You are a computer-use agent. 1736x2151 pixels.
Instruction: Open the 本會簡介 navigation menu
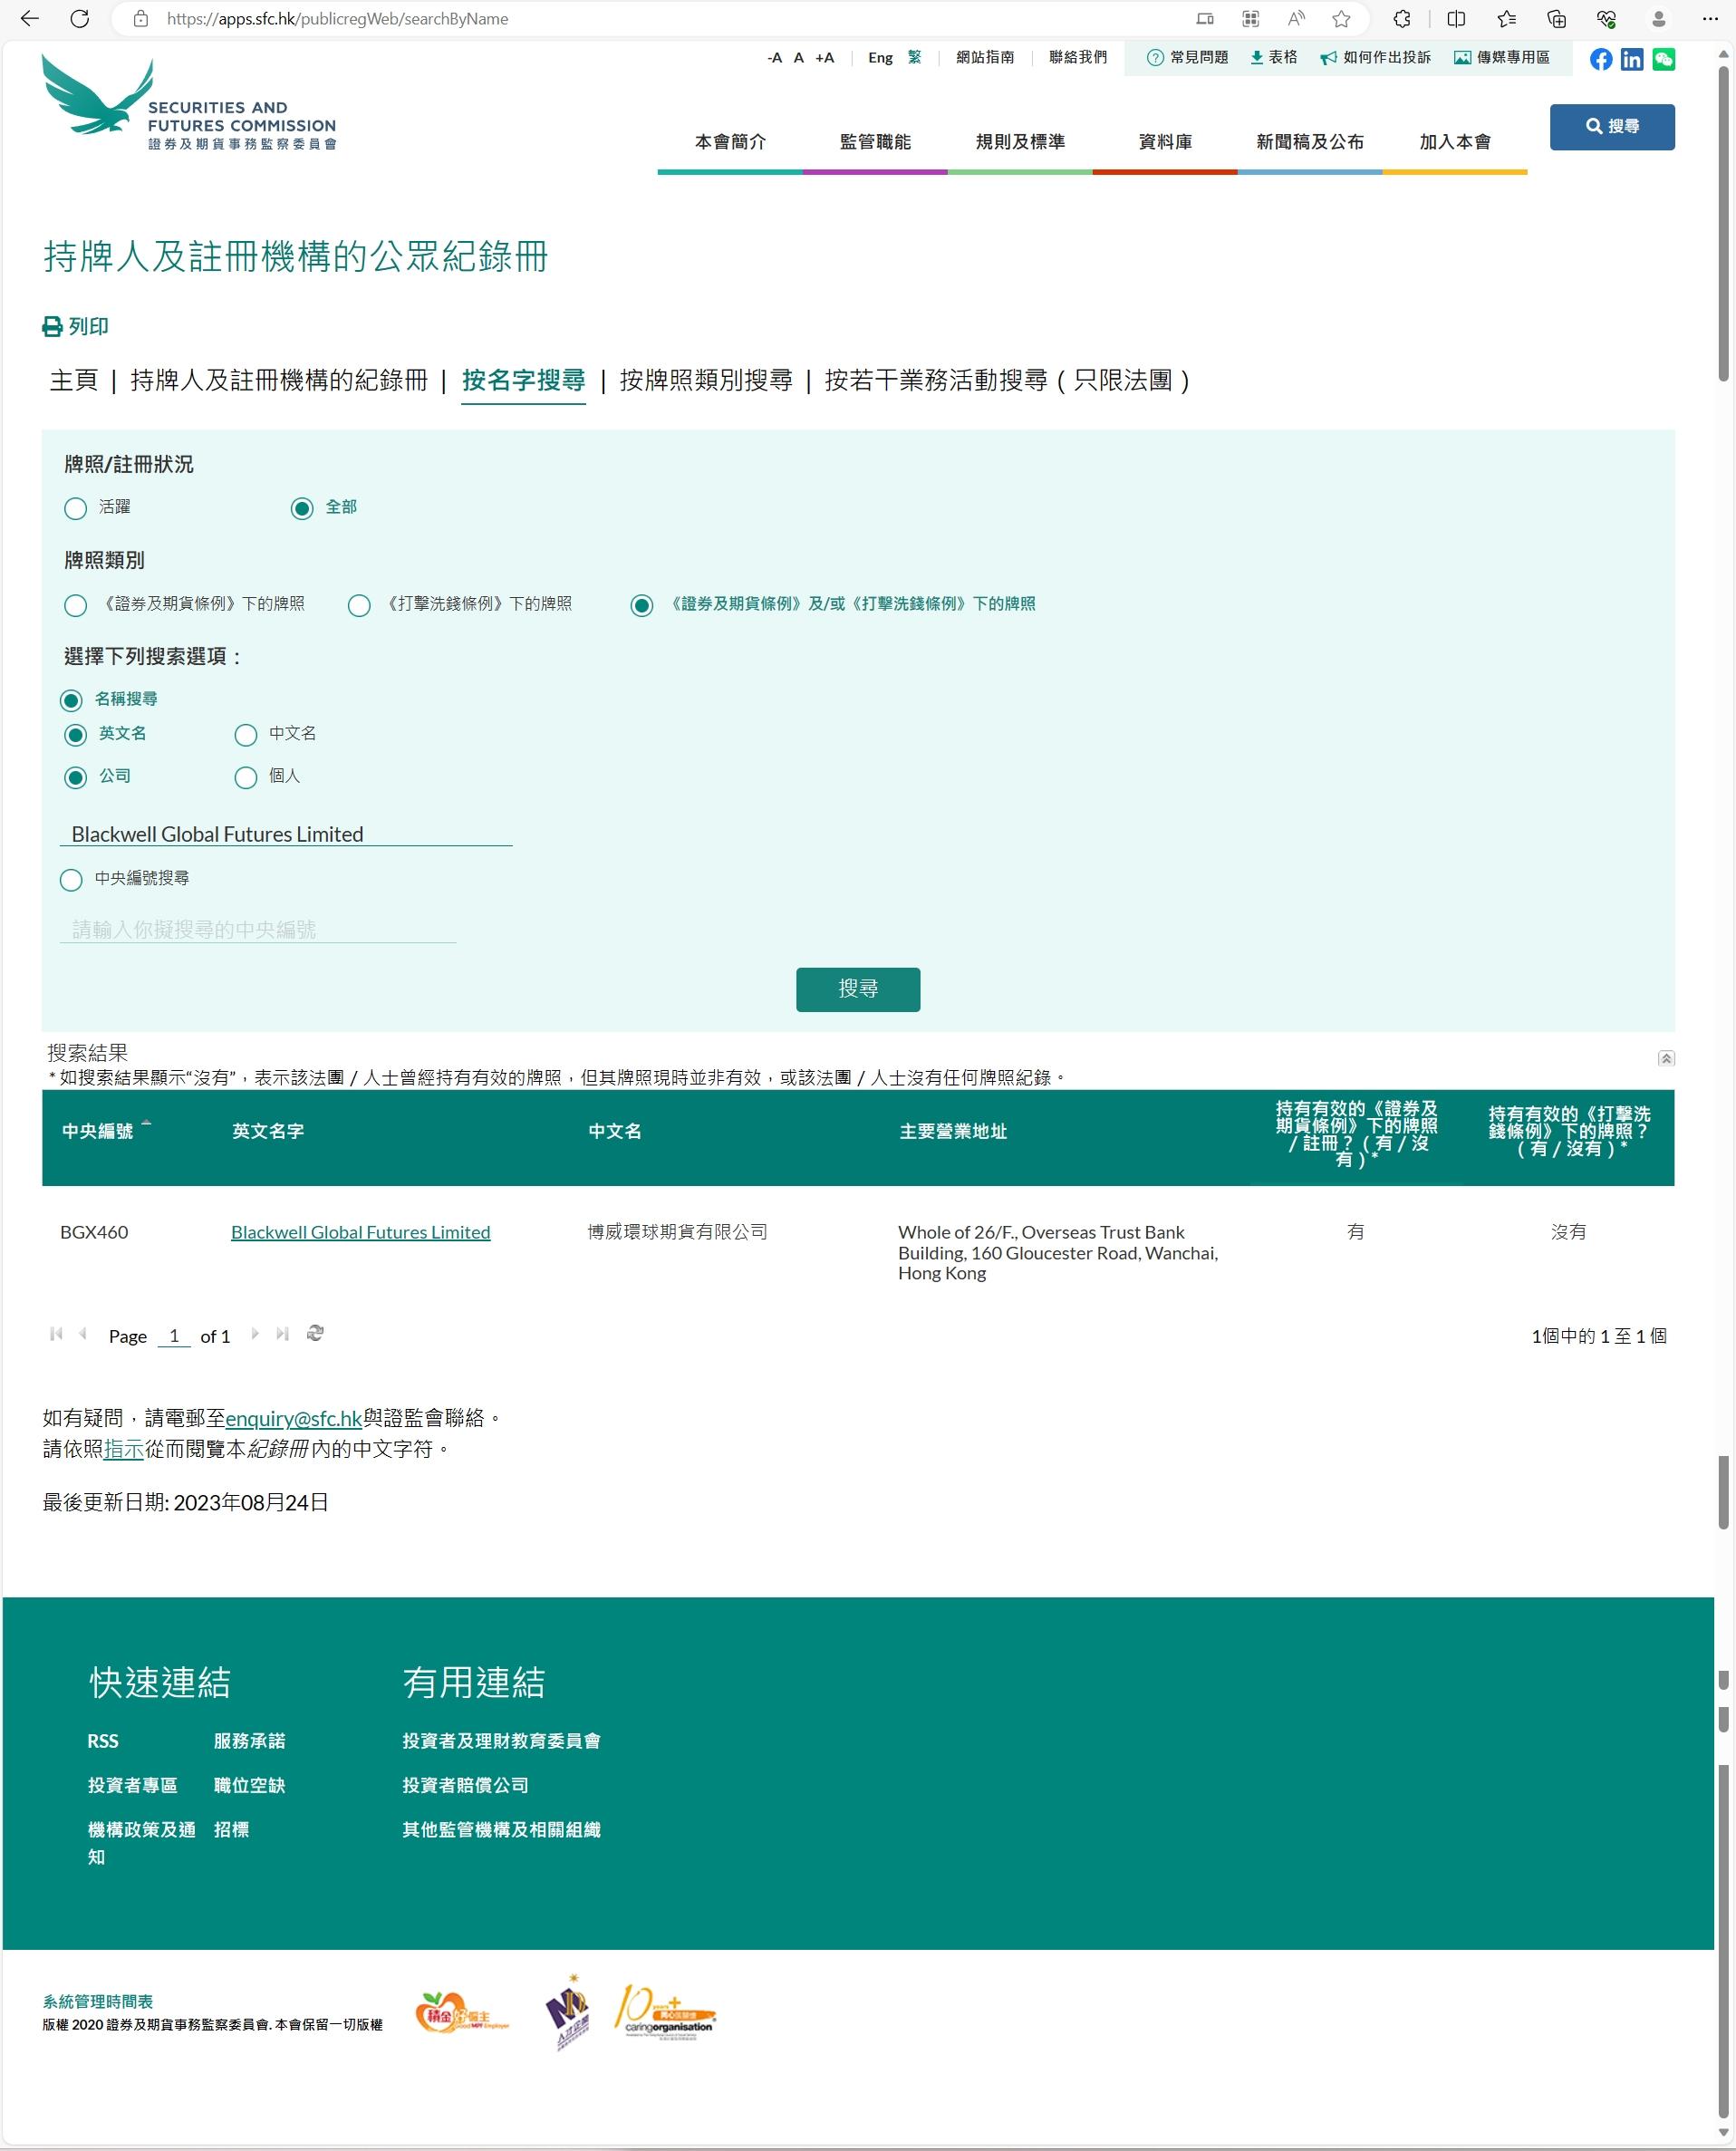(x=730, y=142)
